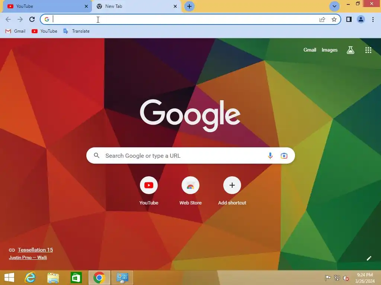381x285 pixels.
Task: Open the Translate bookmark
Action: click(76, 31)
